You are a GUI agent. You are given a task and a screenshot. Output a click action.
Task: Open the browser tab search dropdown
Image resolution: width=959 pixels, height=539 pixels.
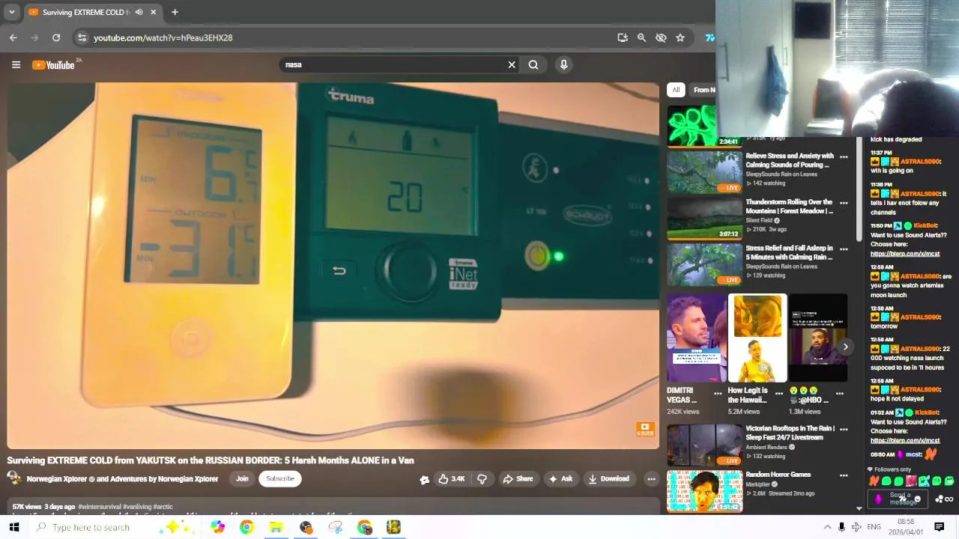pyautogui.click(x=11, y=12)
